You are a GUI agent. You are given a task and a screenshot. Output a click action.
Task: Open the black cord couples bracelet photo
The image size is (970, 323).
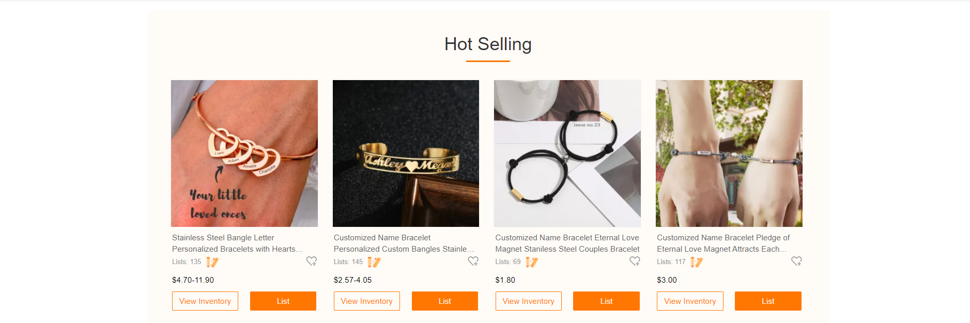(x=567, y=153)
